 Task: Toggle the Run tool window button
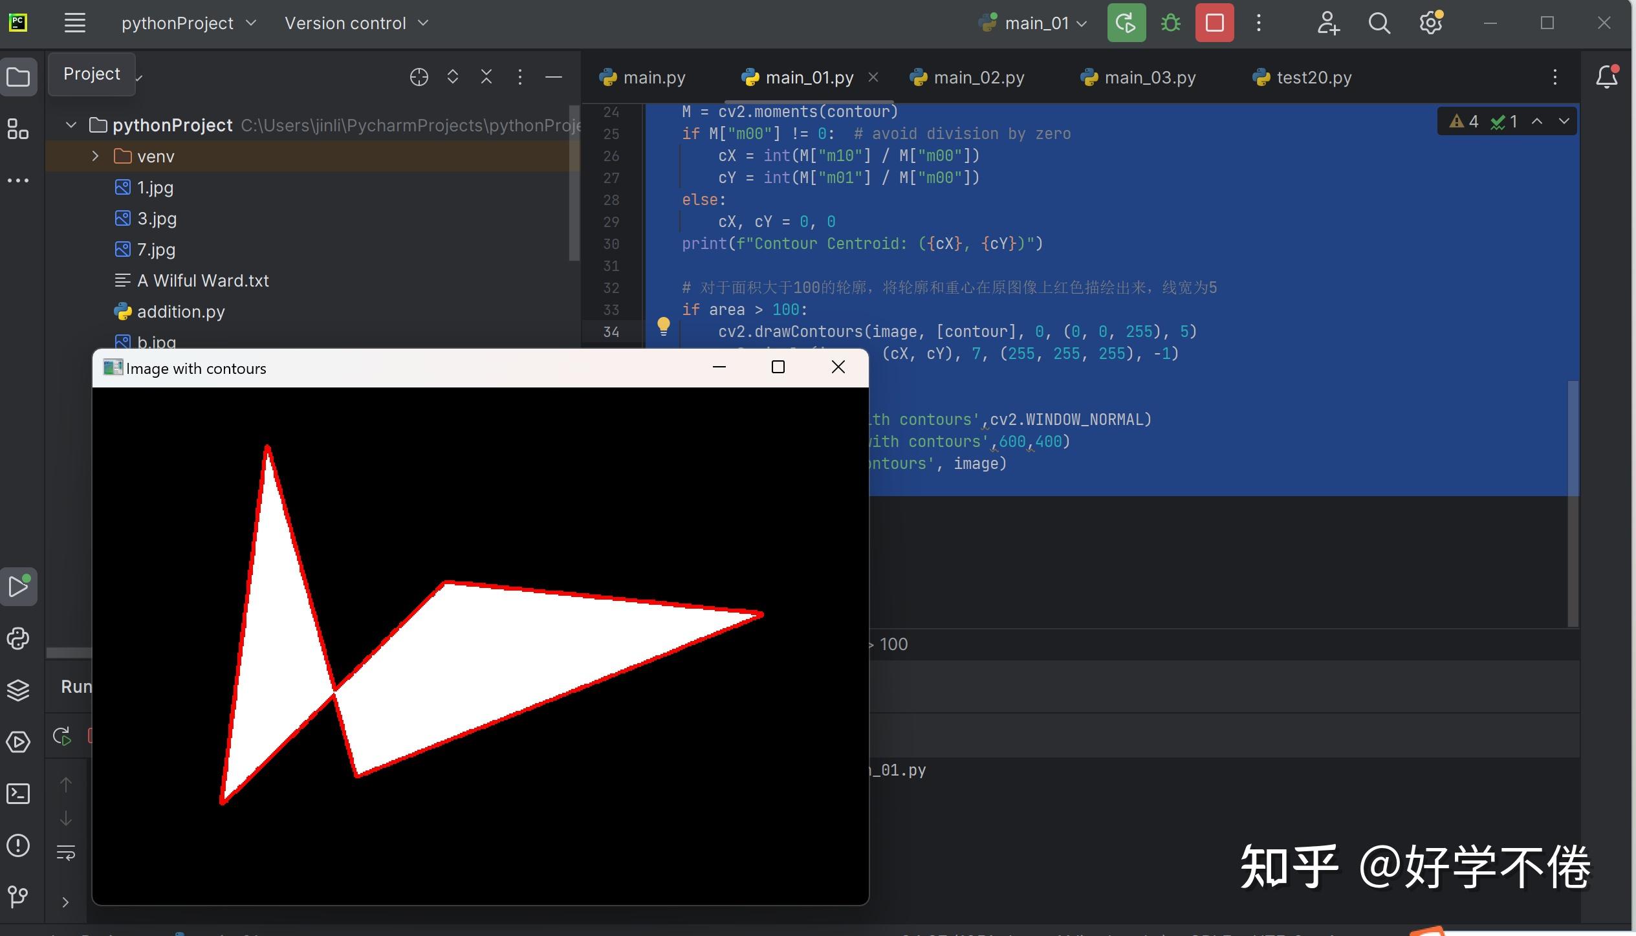click(18, 587)
